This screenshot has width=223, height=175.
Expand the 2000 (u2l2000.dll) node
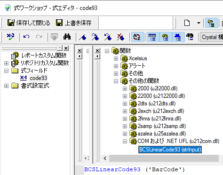125,88
